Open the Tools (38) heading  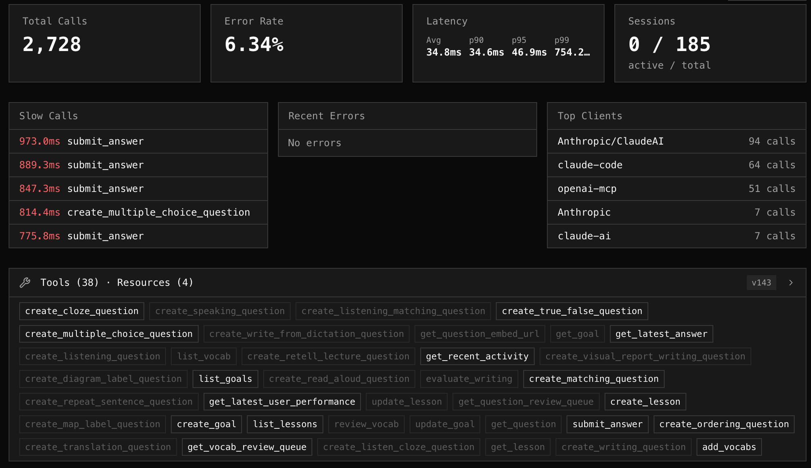[69, 283]
